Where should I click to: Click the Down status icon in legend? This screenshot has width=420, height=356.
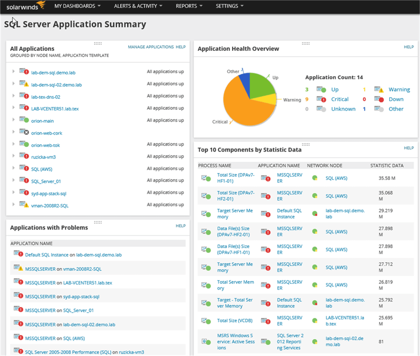379,99
